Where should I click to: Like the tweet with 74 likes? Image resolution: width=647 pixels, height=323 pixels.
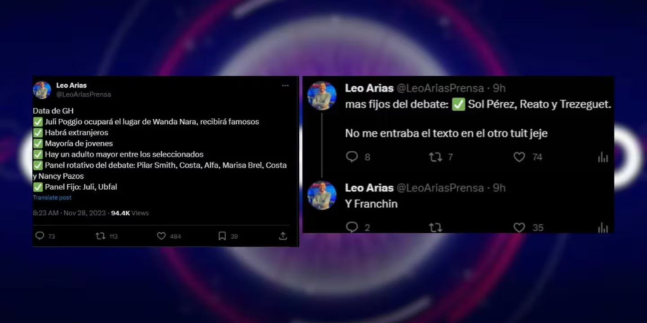point(519,157)
